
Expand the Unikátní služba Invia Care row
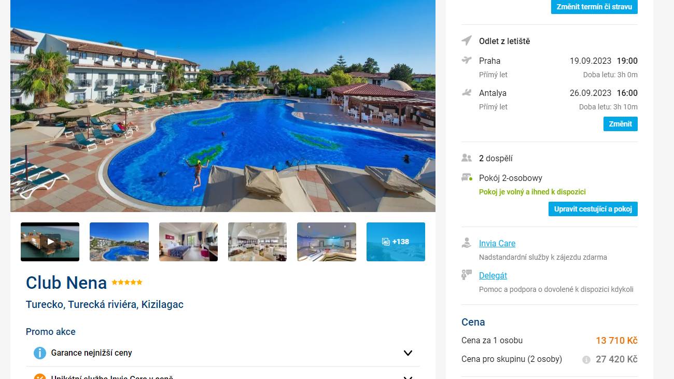click(x=223, y=376)
